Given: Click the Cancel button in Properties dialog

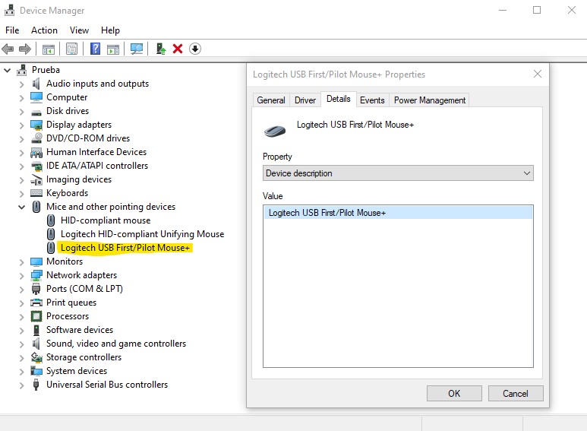Looking at the screenshot, I should click(515, 393).
